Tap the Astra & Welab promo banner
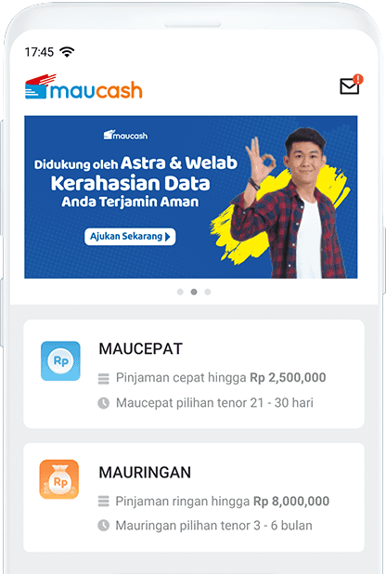The width and height of the screenshot is (386, 574). pos(191,197)
